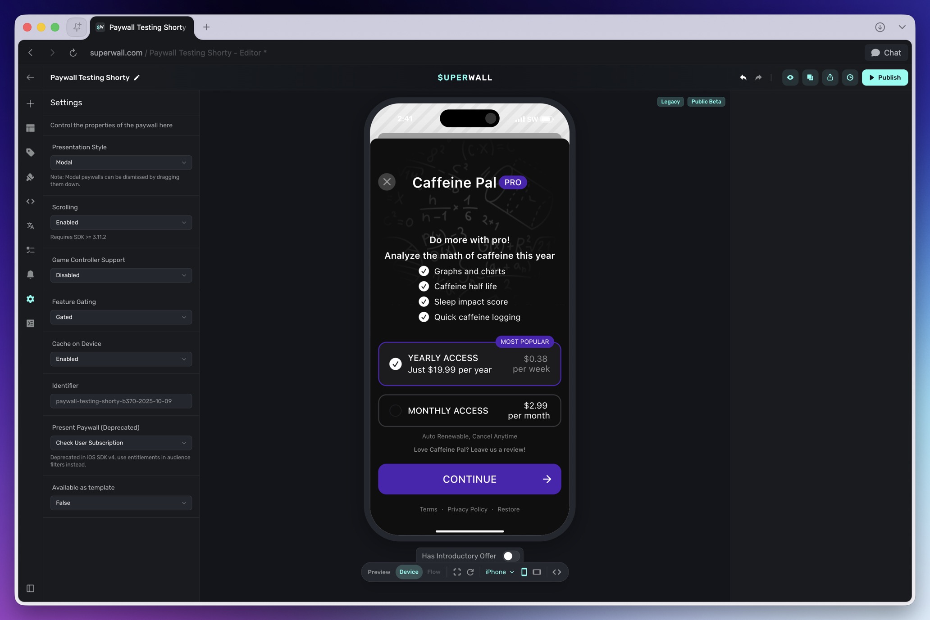Open the products tag panel

click(x=30, y=153)
